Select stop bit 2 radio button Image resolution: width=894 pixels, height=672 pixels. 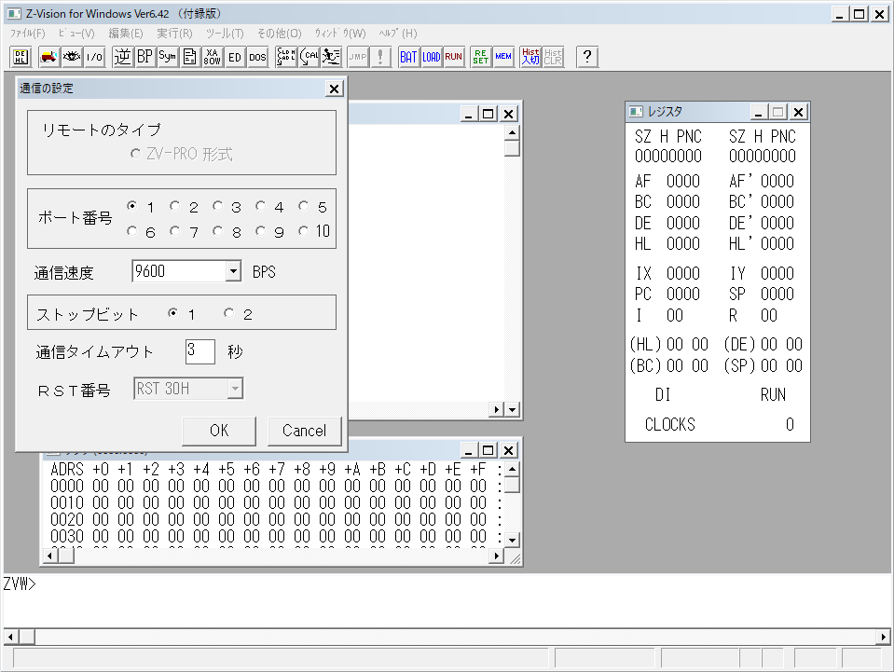[x=229, y=314]
